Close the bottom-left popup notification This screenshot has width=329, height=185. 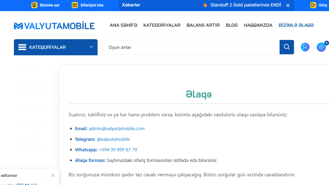click(53, 175)
